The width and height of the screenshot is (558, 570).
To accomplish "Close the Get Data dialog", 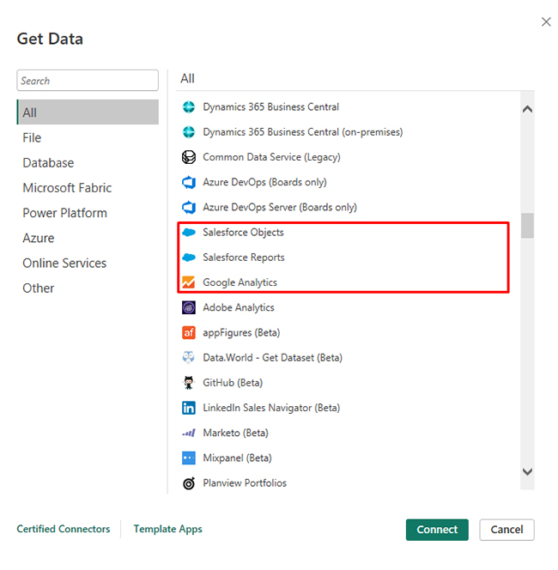I will 546,21.
